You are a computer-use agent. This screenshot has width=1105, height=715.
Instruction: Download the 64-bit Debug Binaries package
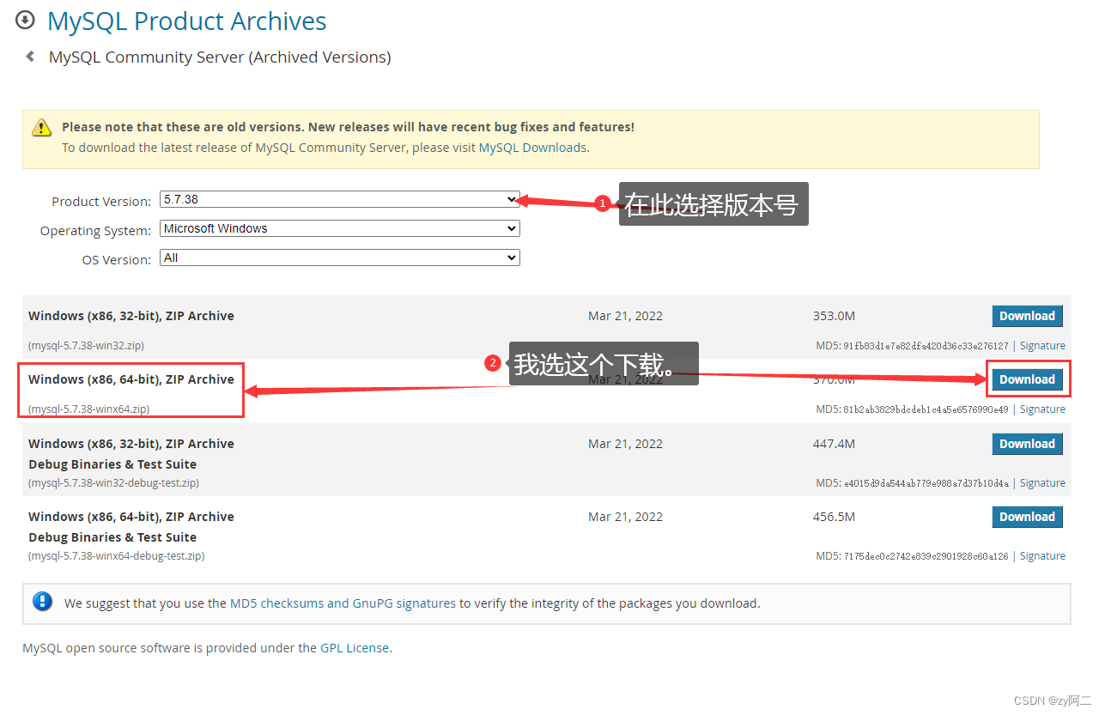point(1028,516)
